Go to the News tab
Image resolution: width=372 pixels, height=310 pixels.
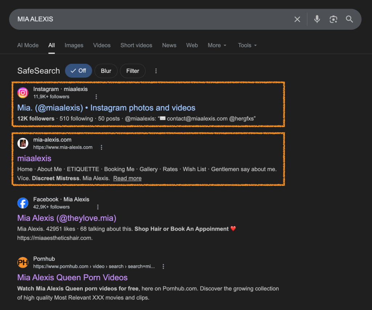tap(169, 45)
